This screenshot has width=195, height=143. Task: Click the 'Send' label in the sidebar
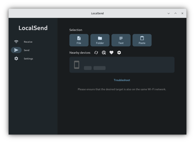pos(26,50)
